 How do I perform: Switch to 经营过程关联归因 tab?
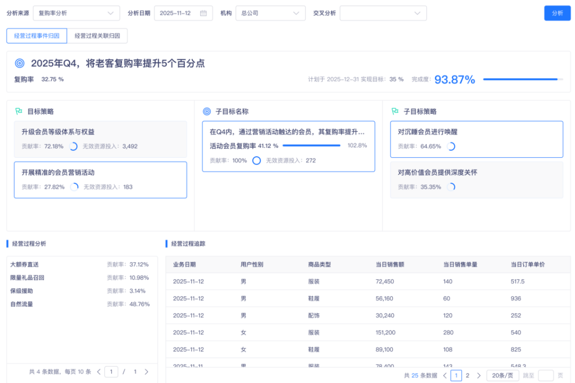[96, 36]
